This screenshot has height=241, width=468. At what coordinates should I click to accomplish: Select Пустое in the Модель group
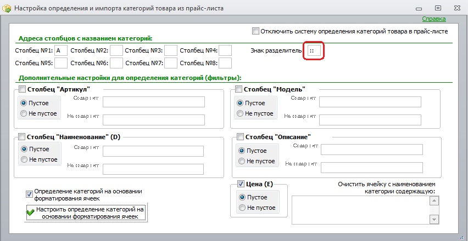pos(239,103)
